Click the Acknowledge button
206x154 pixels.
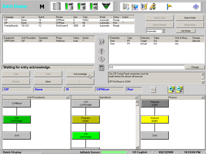point(80,74)
